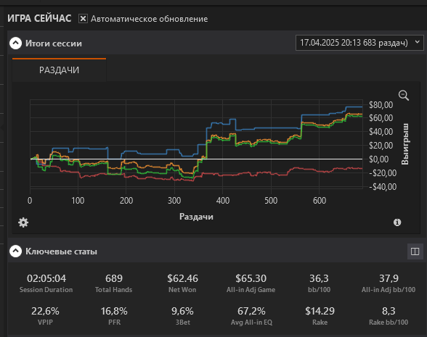Viewport: 427px width, 337px height.
Task: Click the Выигрыш axis label
Action: (405, 144)
